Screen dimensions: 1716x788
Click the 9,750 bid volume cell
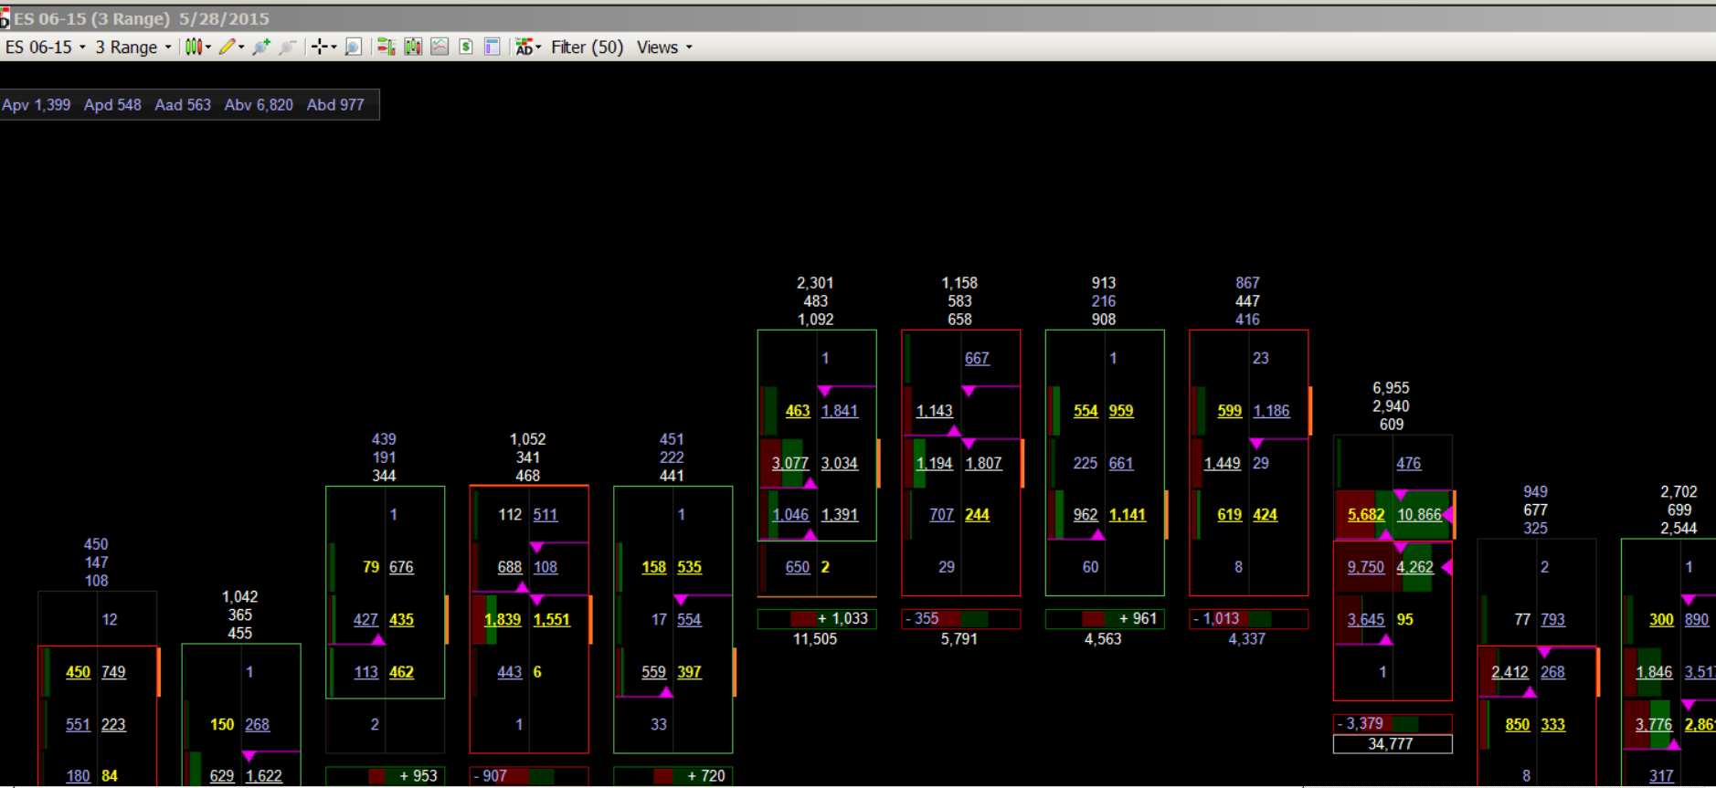1366,567
